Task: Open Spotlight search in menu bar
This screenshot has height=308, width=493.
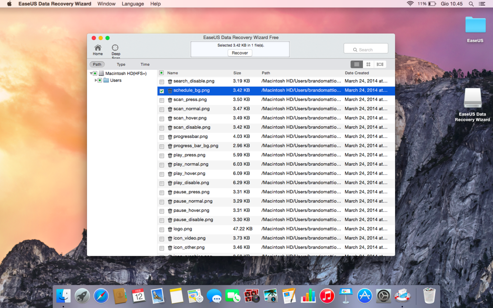Action: 471,4
